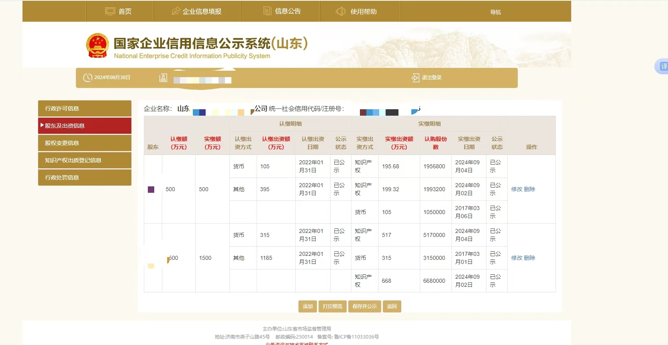
Task: Select 股权变更信息 in the sidebar
Action: click(85, 143)
